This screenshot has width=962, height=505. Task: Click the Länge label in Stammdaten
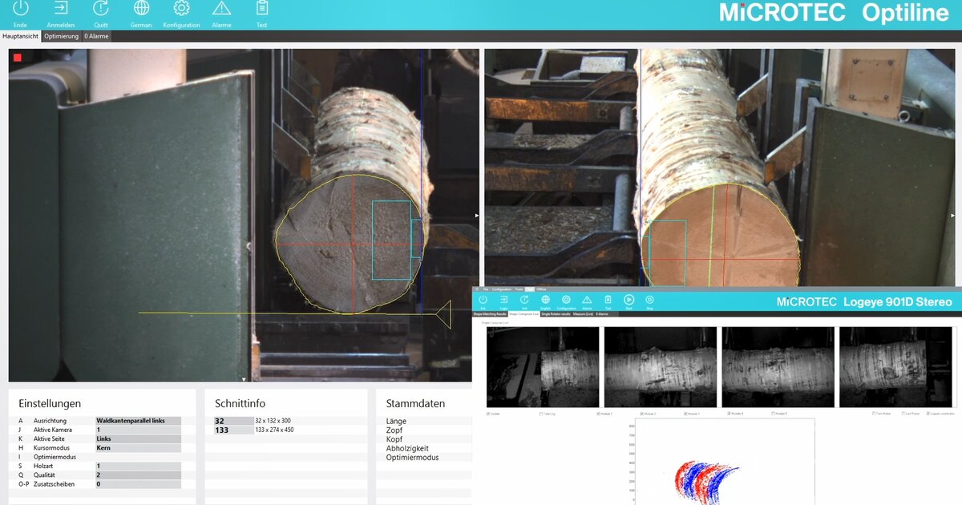pyautogui.click(x=396, y=421)
